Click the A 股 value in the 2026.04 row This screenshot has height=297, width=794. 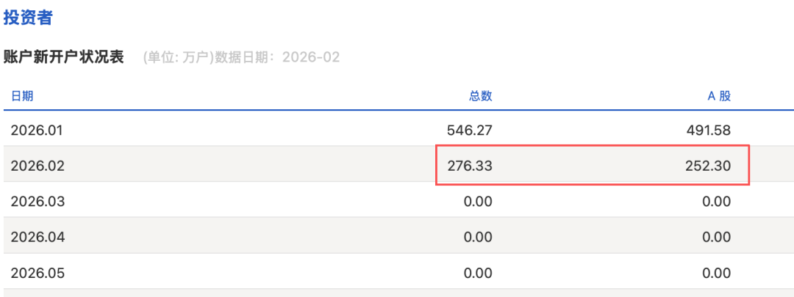(x=716, y=238)
